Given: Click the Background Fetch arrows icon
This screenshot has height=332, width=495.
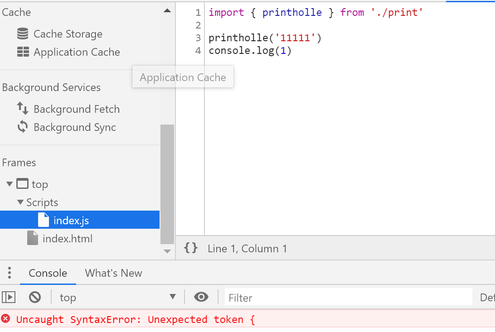Looking at the screenshot, I should coord(23,109).
